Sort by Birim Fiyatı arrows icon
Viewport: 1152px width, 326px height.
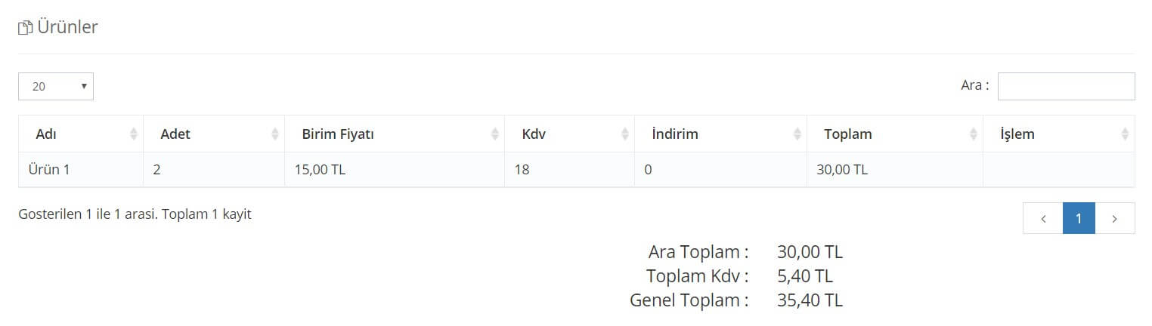495,134
